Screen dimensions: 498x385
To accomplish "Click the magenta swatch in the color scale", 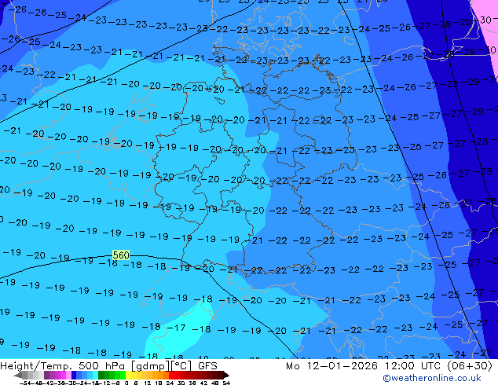I will (x=63, y=375).
